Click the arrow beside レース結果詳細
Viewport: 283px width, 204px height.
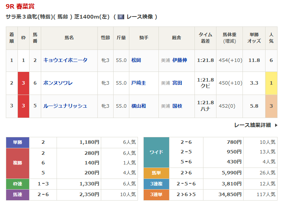[x=276, y=125]
